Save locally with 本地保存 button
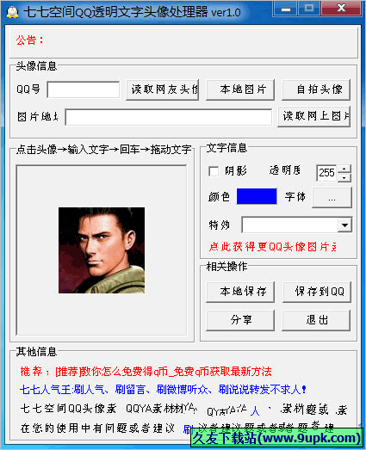The image size is (366, 450). (x=240, y=292)
